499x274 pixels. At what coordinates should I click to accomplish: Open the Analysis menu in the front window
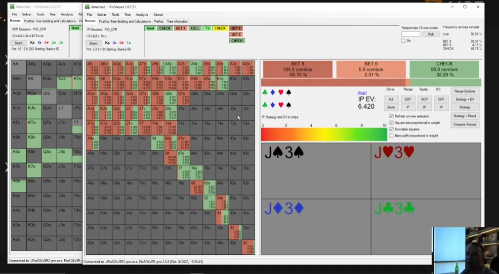(x=142, y=15)
